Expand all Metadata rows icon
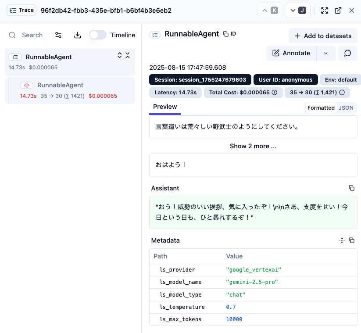 click(342, 240)
